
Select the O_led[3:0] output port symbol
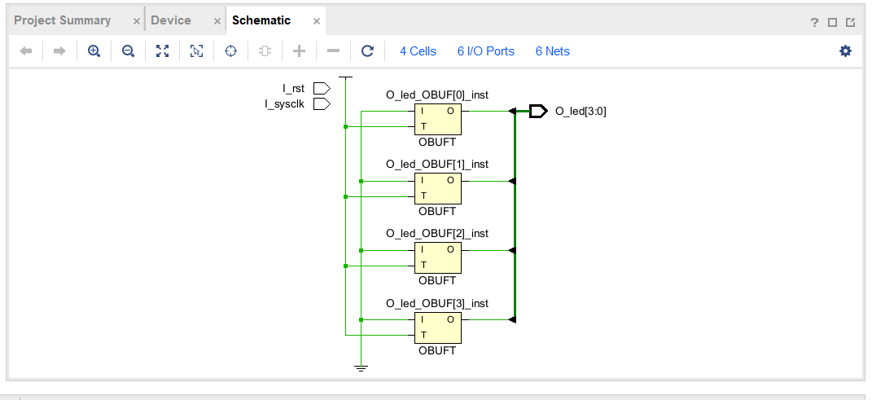coord(537,111)
